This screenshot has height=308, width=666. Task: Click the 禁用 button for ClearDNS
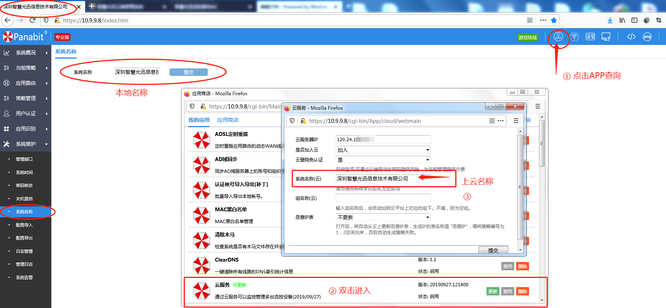(x=507, y=266)
